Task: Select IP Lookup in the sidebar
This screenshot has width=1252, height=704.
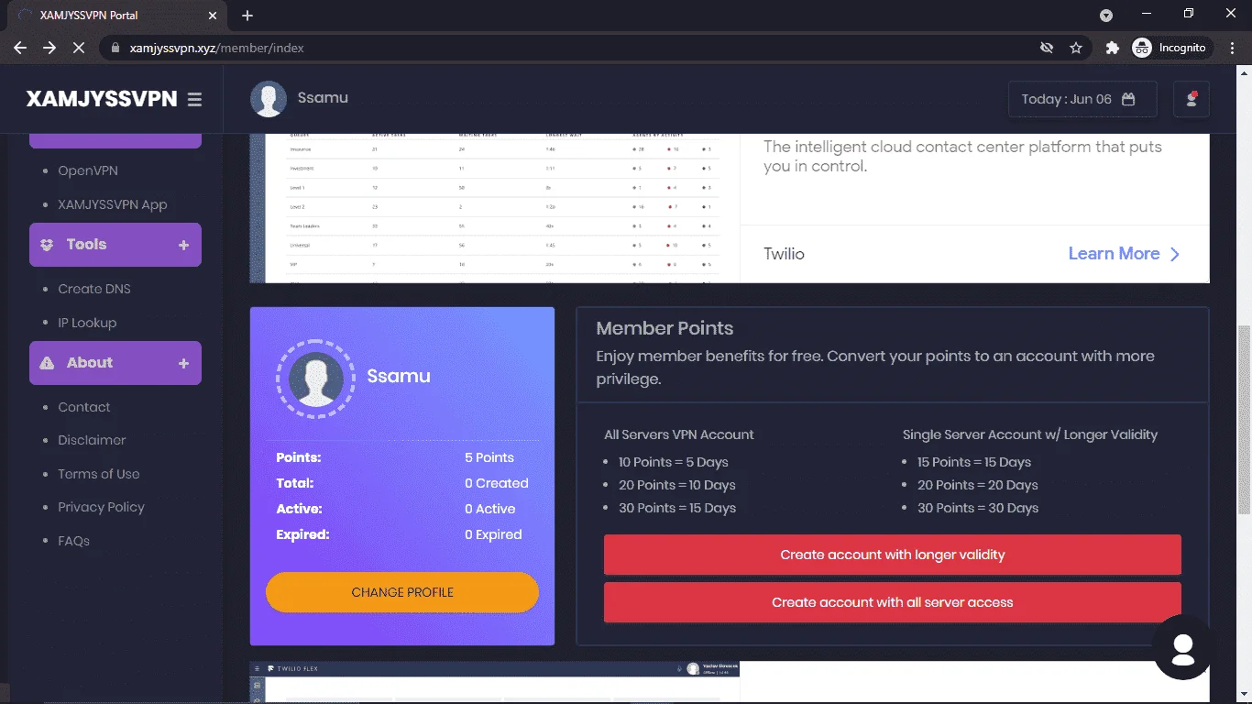Action: 87,323
